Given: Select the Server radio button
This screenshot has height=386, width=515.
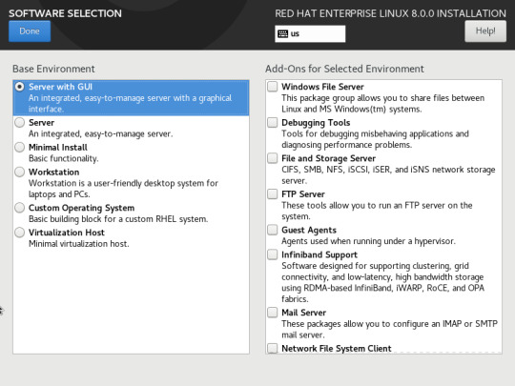Looking at the screenshot, I should 20,122.
